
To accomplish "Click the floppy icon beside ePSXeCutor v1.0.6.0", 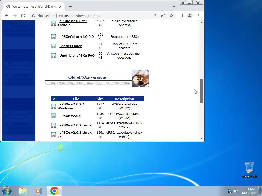I will [54, 37].
